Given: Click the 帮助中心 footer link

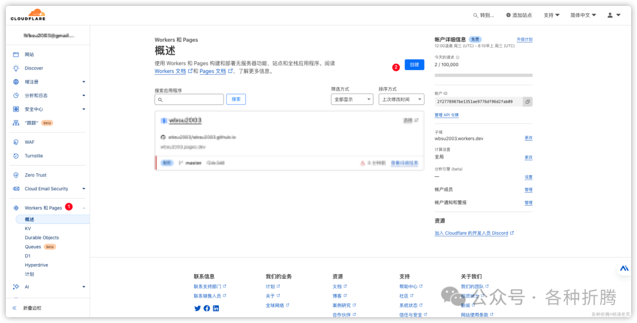Looking at the screenshot, I should pos(411,286).
